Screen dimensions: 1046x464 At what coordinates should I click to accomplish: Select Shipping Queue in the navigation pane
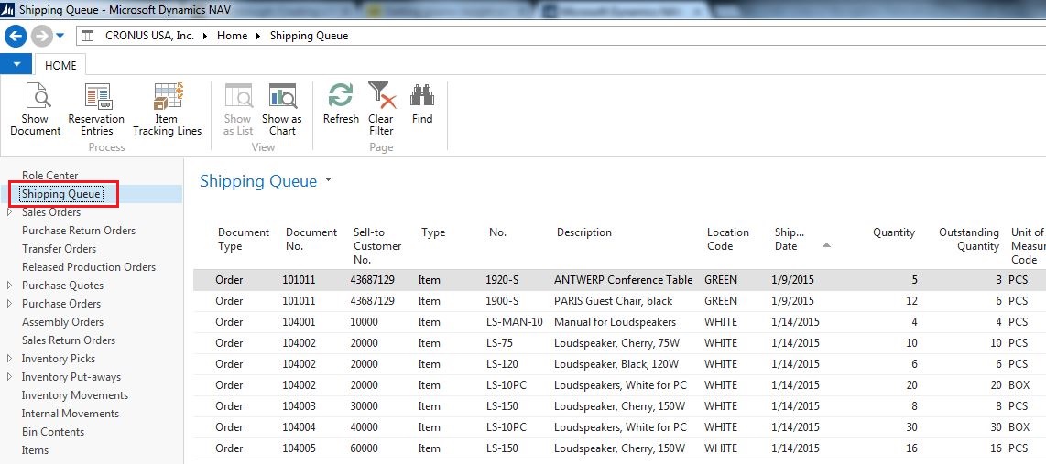click(60, 194)
